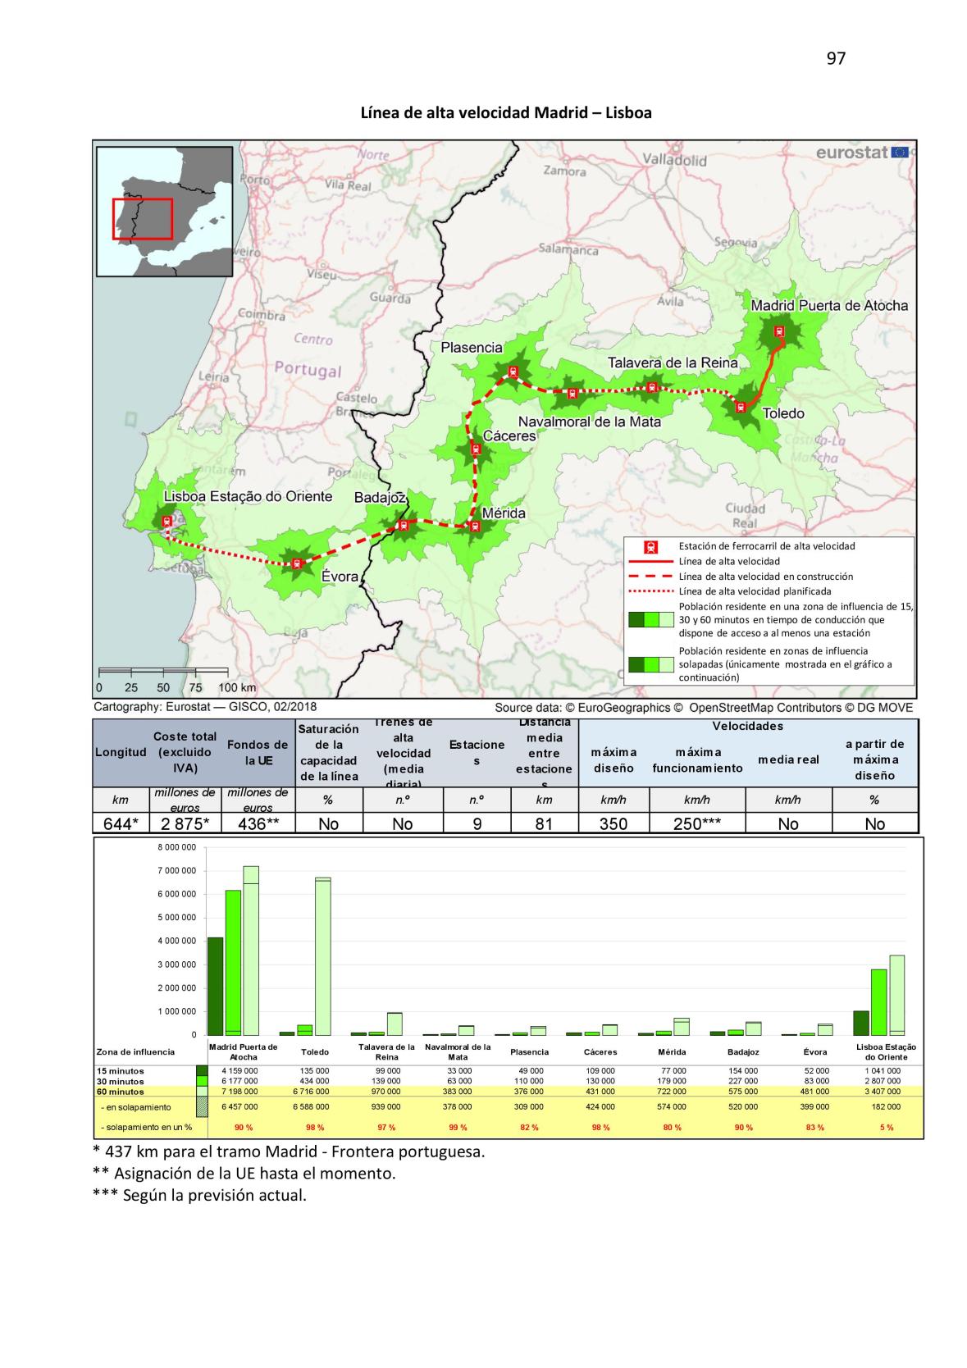Click the Toledo station icon on the map
Image resolution: width=967 pixels, height=1368 pixels.
(x=741, y=407)
